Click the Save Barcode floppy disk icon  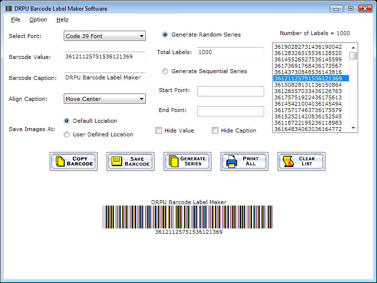pyautogui.click(x=117, y=161)
